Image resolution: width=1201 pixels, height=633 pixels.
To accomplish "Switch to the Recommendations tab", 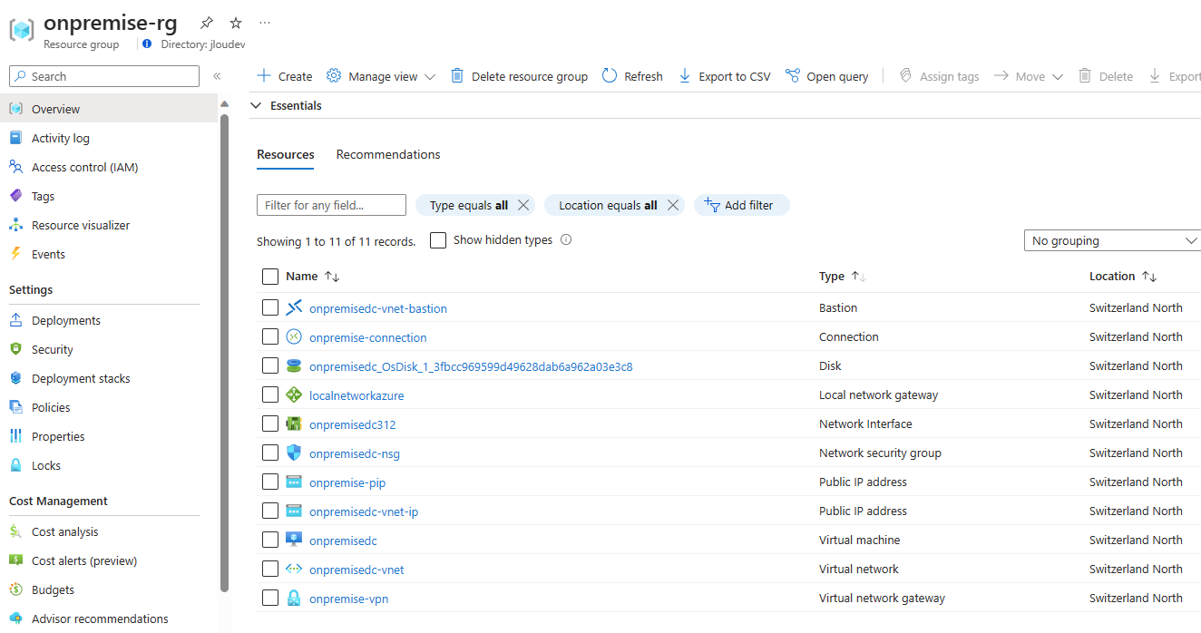I will point(388,155).
